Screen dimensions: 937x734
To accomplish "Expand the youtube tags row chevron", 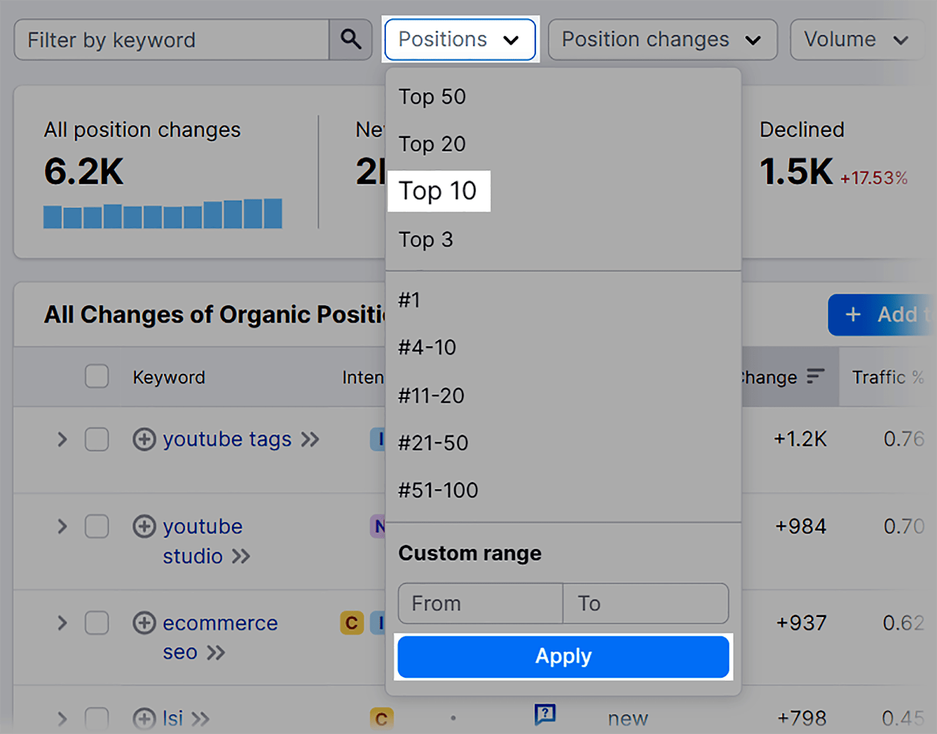I will pyautogui.click(x=62, y=439).
